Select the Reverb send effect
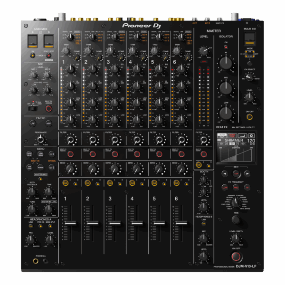Image resolution: width=285 pixels, height=285 pixels. (40, 167)
